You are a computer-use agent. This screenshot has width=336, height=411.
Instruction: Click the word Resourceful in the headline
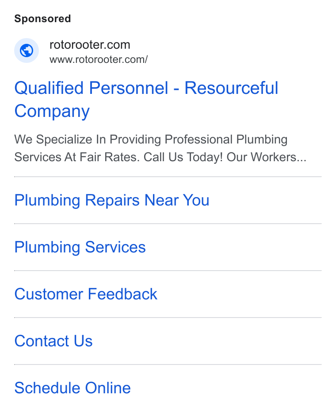(231, 88)
